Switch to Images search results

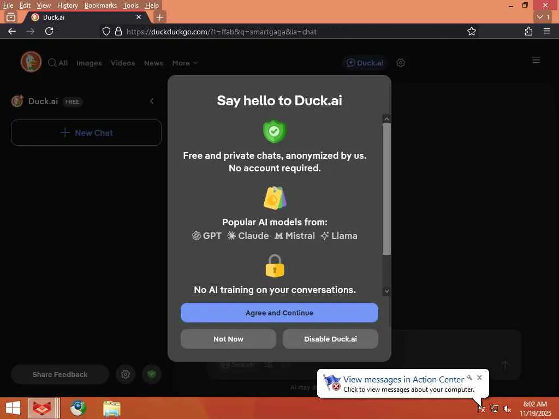(x=89, y=63)
